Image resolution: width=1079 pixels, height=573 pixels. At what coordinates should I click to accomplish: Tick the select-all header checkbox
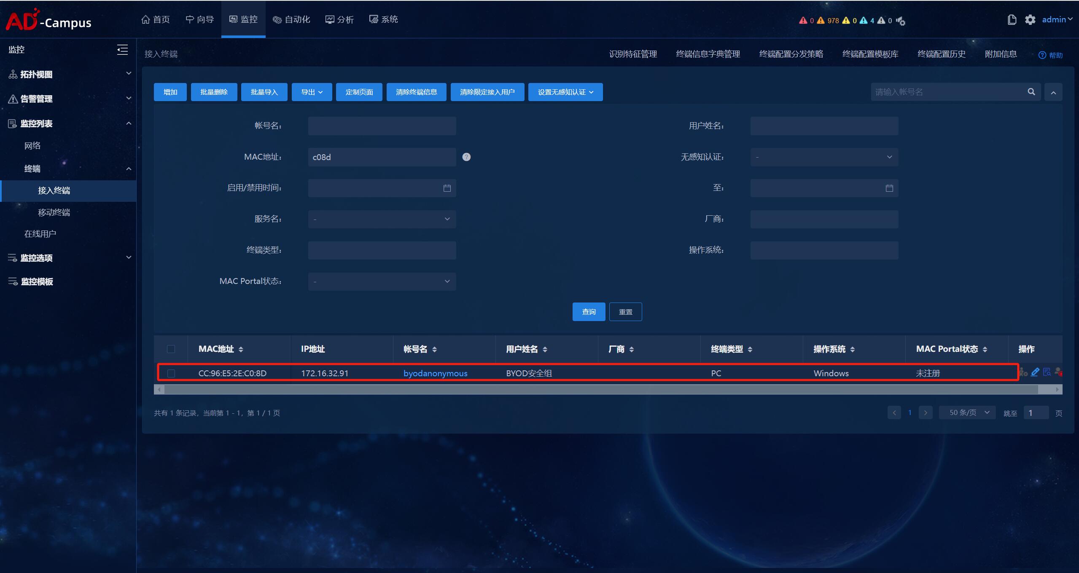pos(171,349)
